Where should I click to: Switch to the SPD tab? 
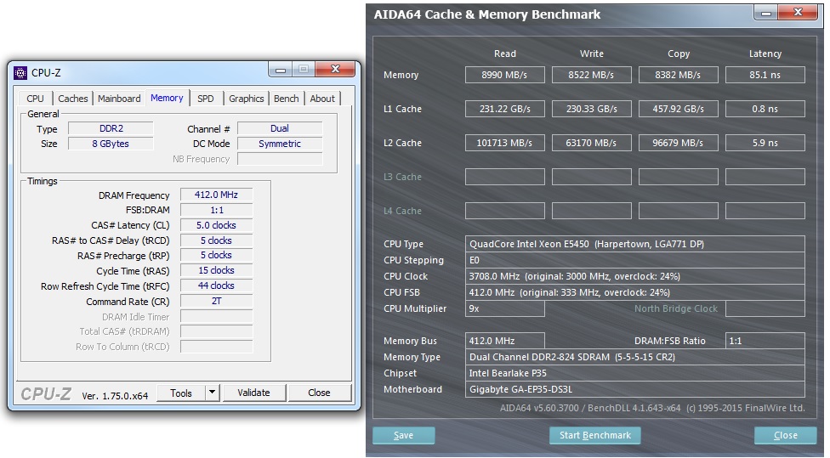pos(206,99)
